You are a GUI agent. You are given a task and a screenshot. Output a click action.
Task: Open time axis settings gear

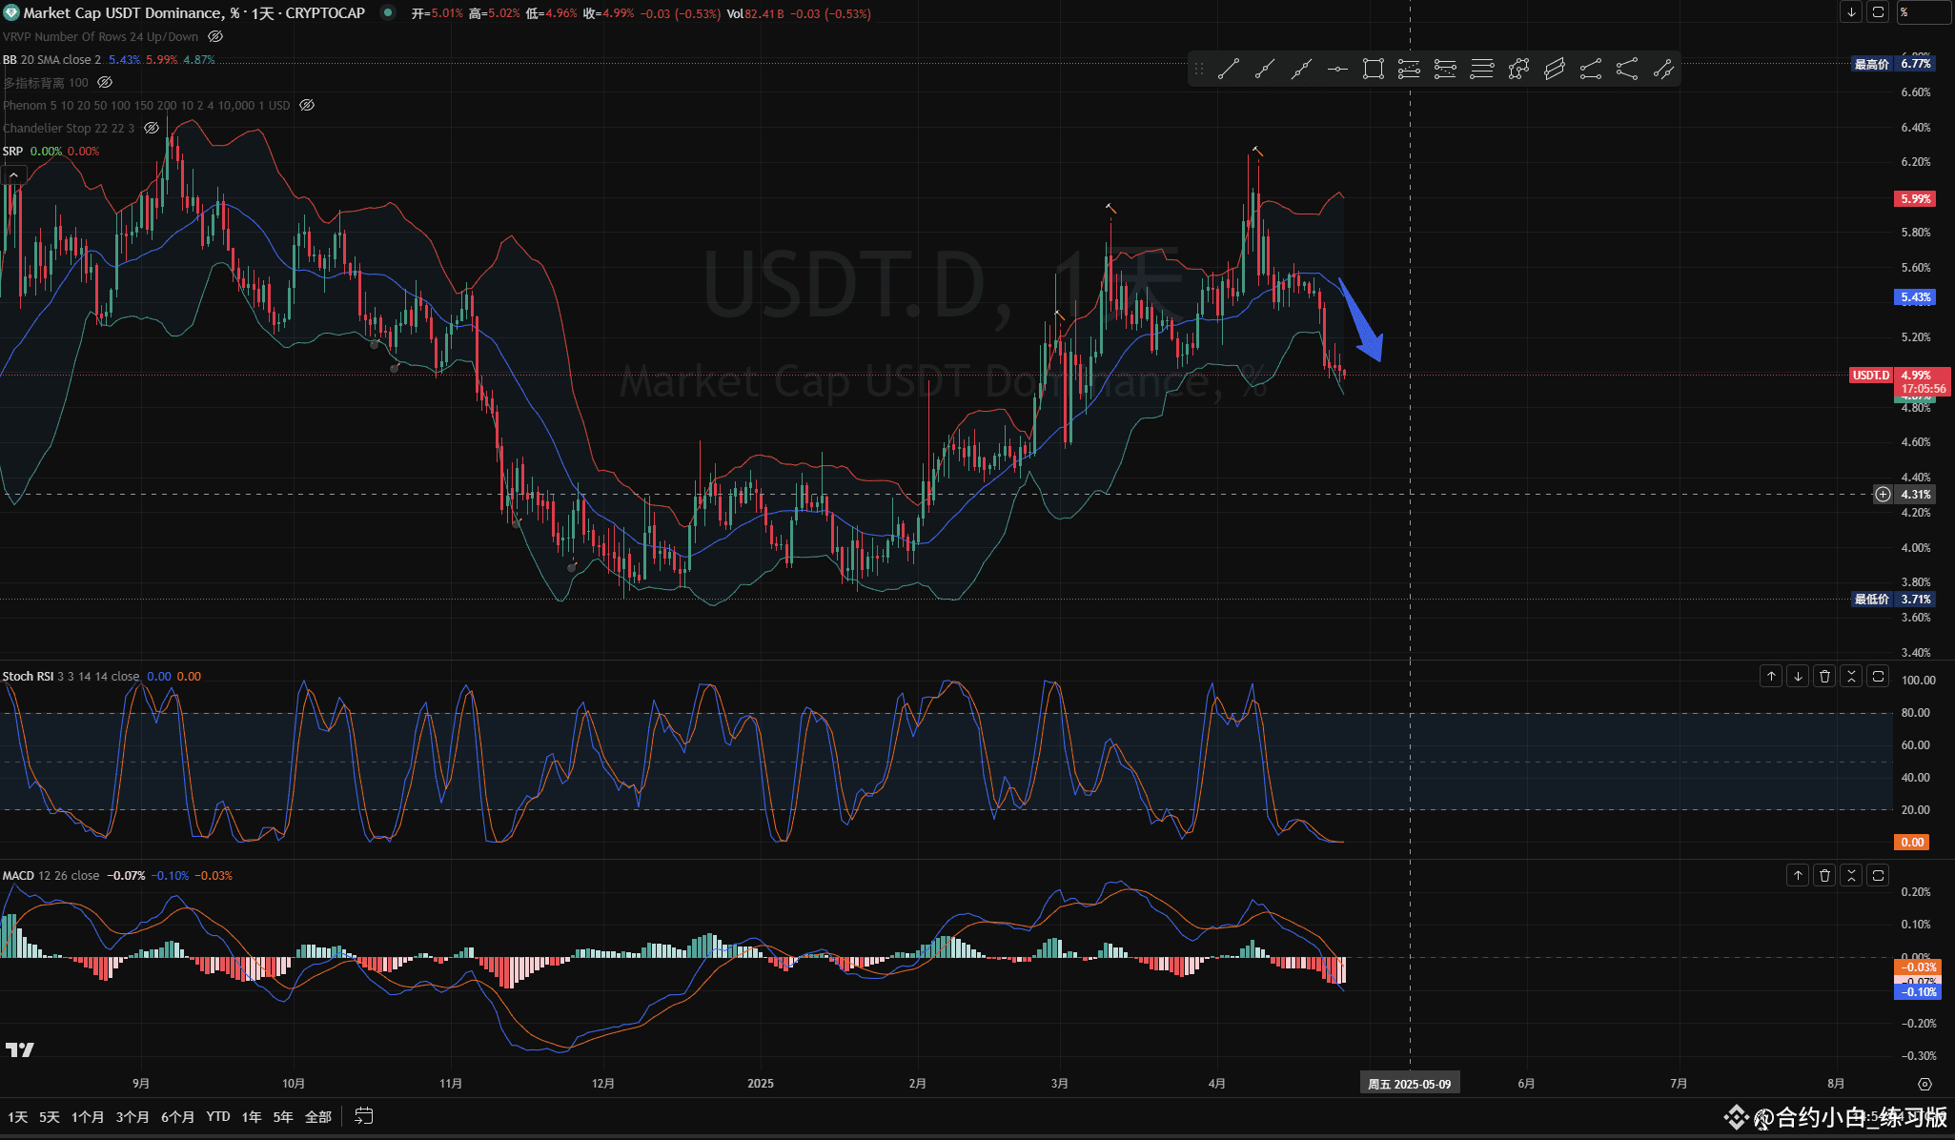[x=1924, y=1084]
